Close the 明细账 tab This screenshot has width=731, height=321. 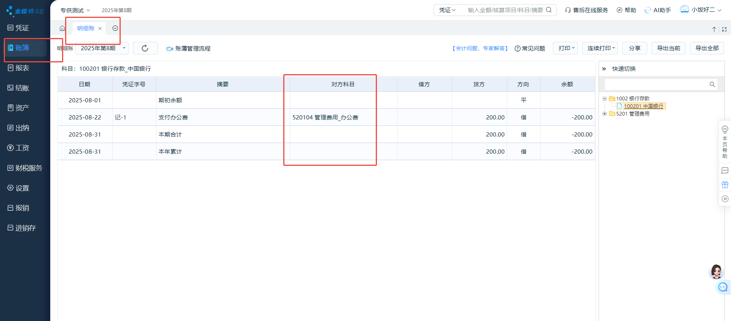[100, 29]
